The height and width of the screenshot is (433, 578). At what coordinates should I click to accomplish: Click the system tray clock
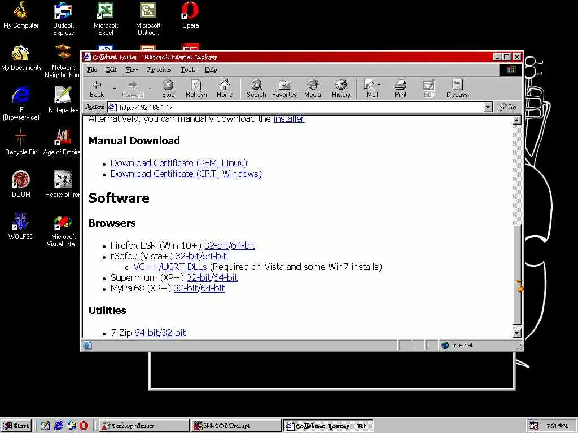(x=557, y=426)
